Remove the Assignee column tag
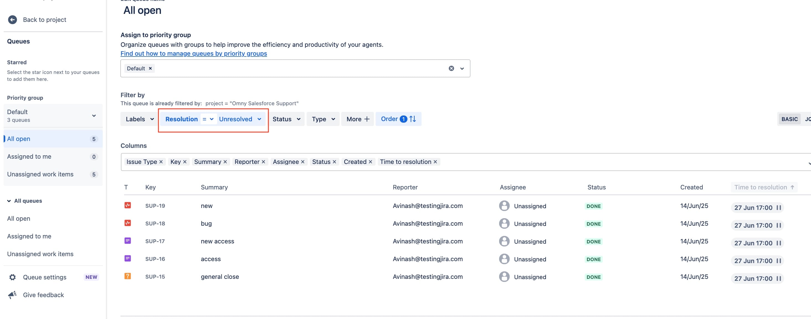Image resolution: width=811 pixels, height=319 pixels. [x=302, y=162]
